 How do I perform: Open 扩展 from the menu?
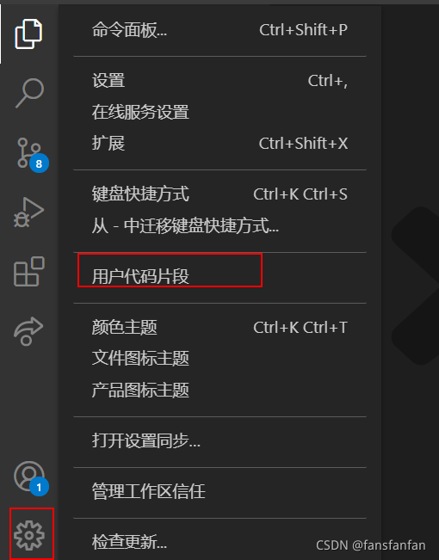click(x=219, y=144)
